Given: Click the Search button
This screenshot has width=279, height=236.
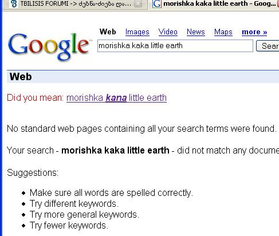Looking at the screenshot, I should coord(268,46).
